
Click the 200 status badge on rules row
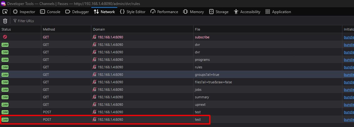tap(5, 67)
